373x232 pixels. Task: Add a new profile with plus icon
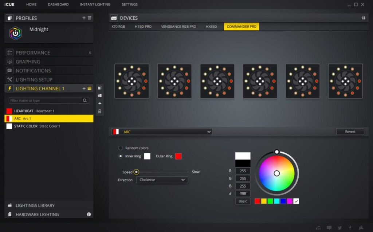click(84, 18)
